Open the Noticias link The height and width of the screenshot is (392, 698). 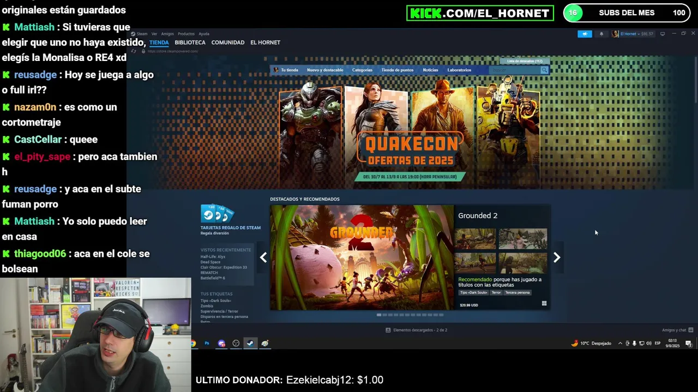pos(430,70)
